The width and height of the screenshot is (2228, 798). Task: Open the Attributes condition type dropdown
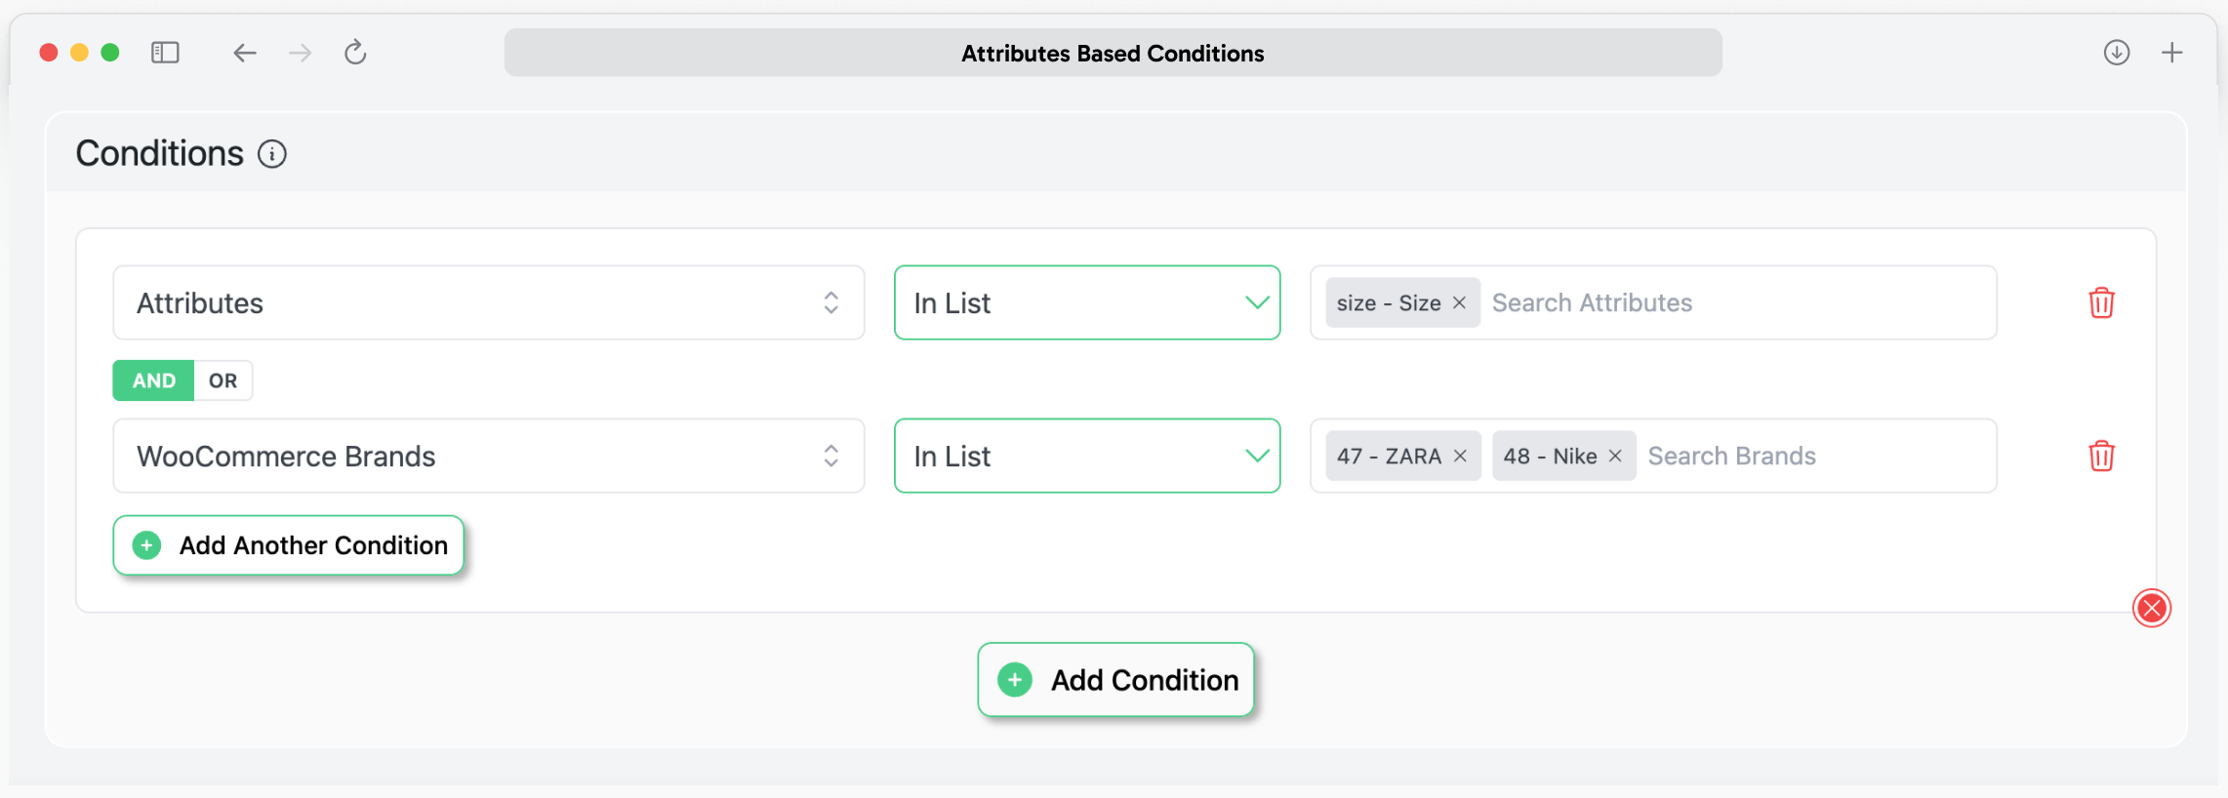[488, 302]
